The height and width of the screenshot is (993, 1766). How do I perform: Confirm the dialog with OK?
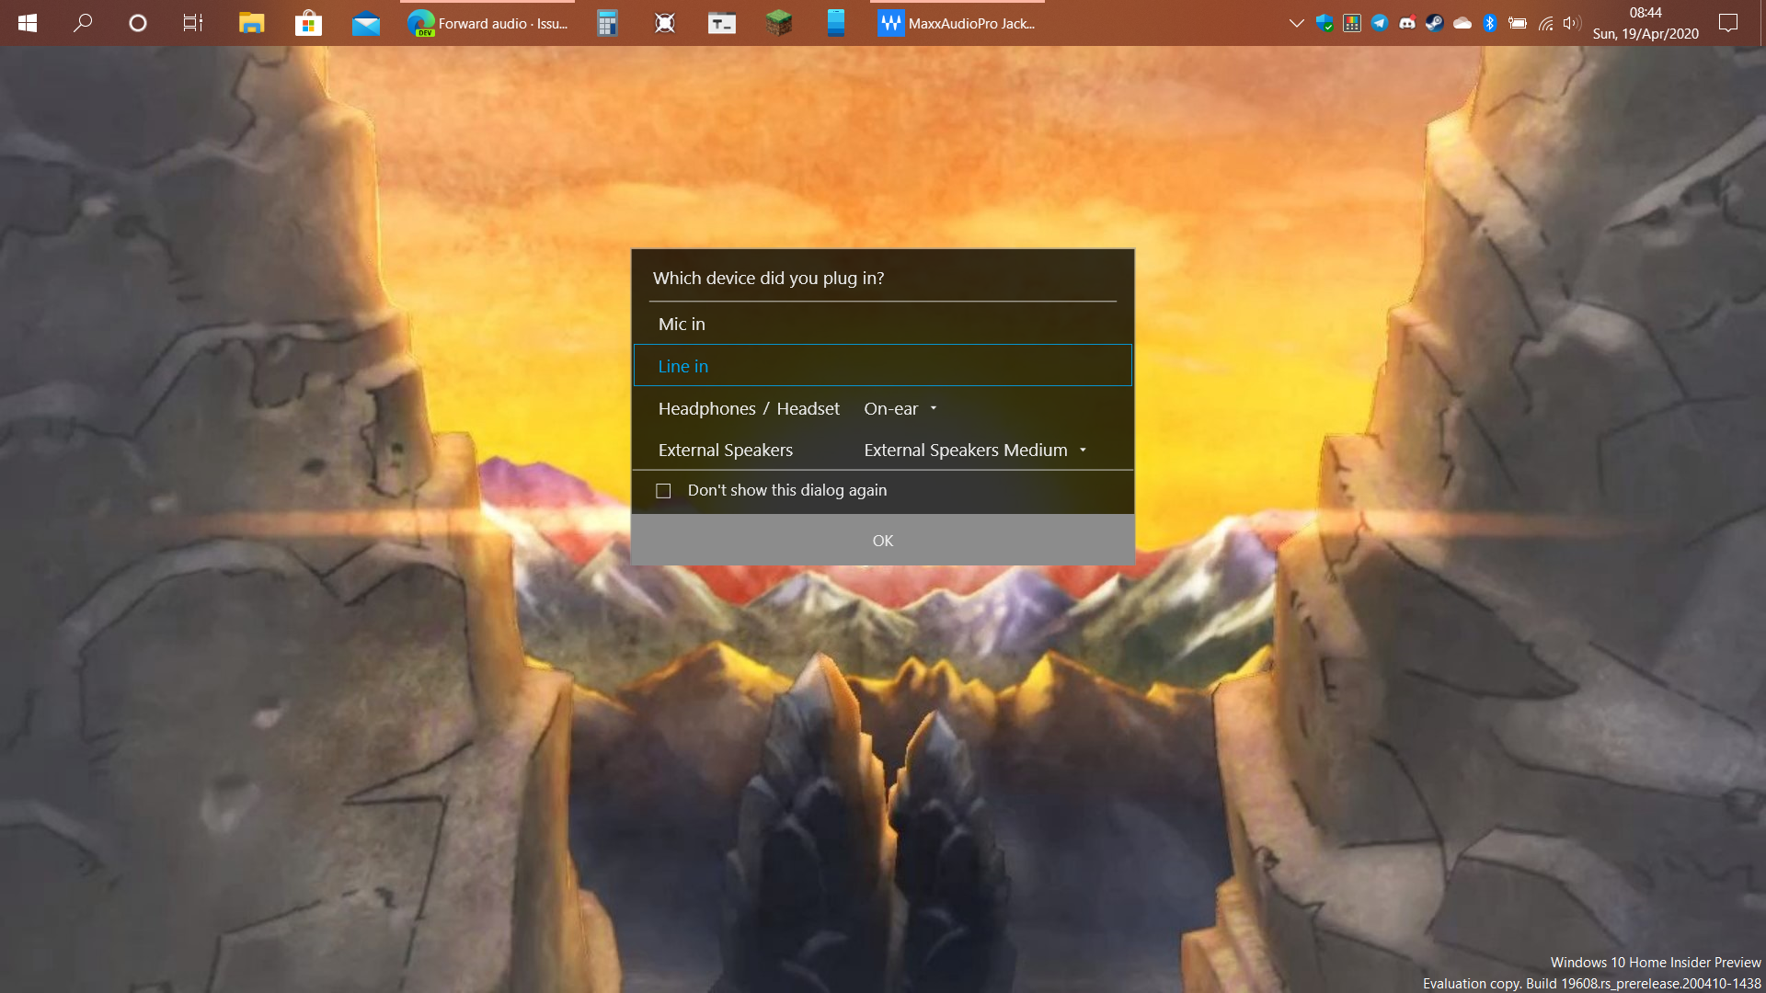pos(882,541)
